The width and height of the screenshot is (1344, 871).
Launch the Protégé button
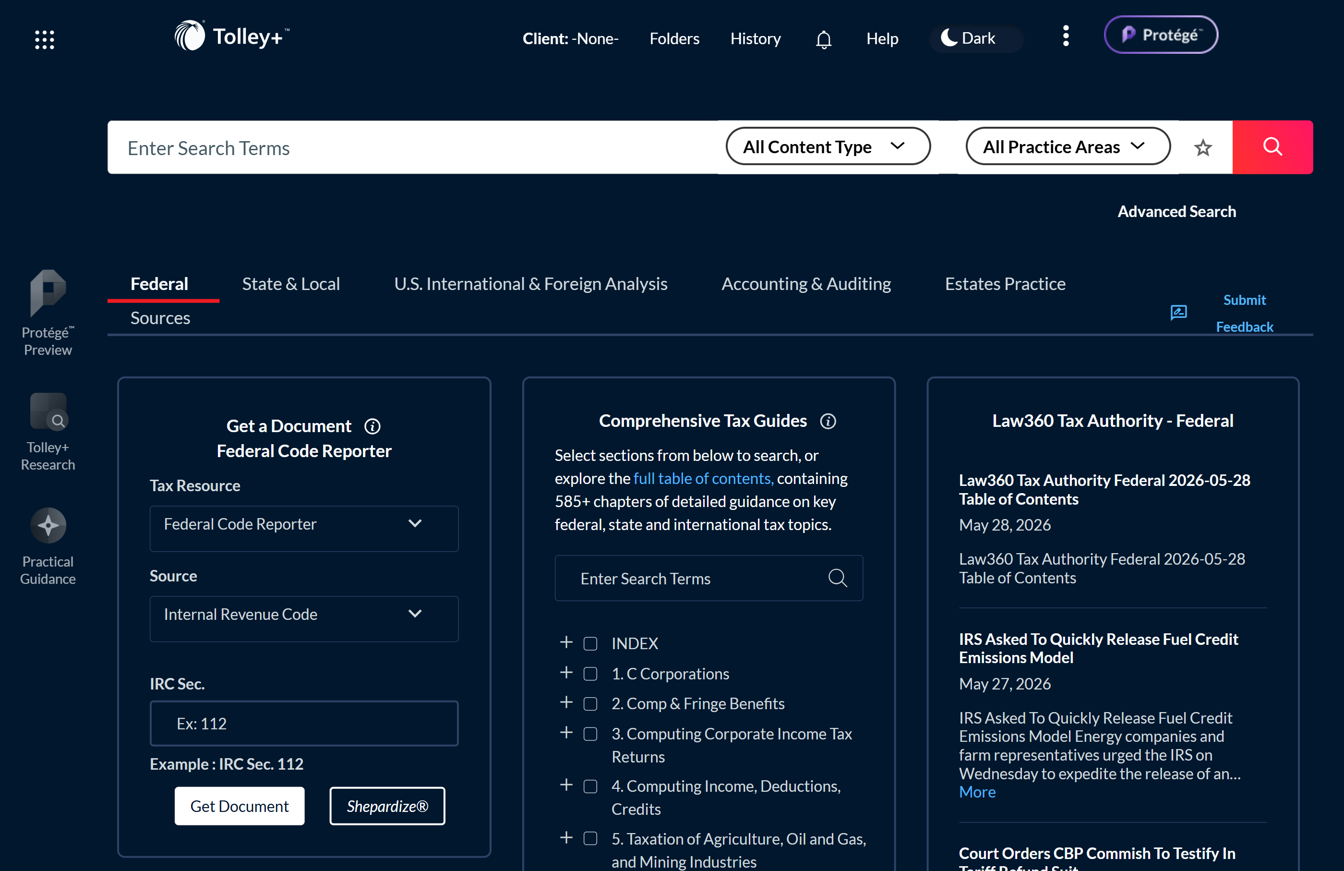tap(1161, 35)
